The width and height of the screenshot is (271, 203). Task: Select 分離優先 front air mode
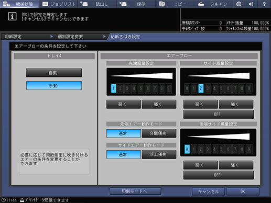(x=159, y=133)
